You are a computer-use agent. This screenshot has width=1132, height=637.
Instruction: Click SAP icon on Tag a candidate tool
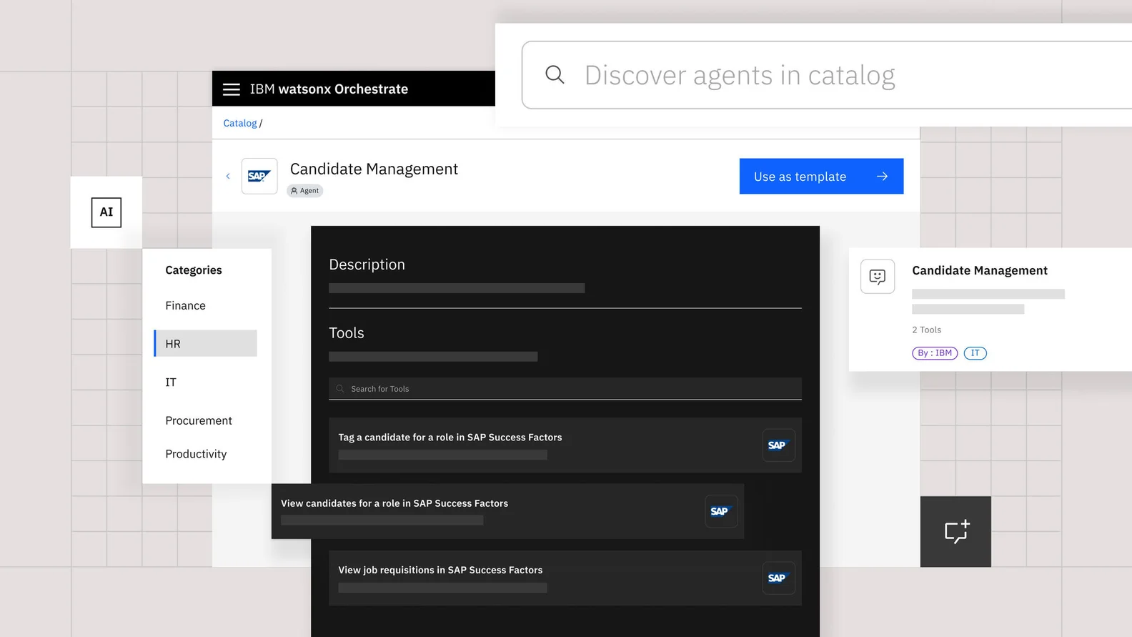pos(778,445)
